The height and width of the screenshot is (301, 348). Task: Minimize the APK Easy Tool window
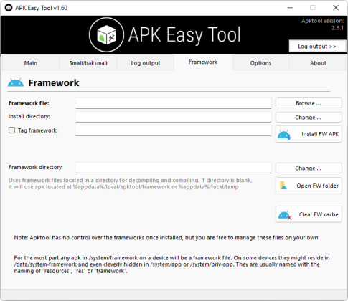(x=290, y=8)
